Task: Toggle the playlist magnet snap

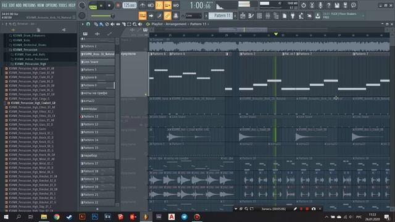Action: pos(88,24)
